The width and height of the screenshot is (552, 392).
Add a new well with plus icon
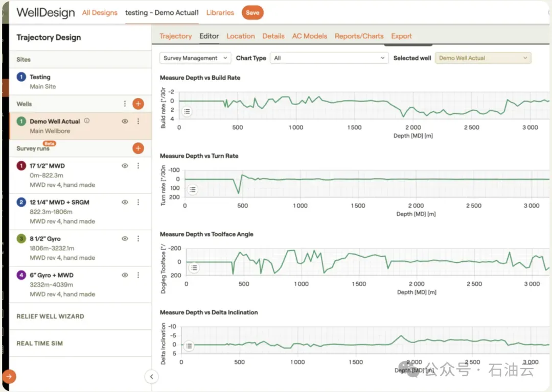point(138,104)
